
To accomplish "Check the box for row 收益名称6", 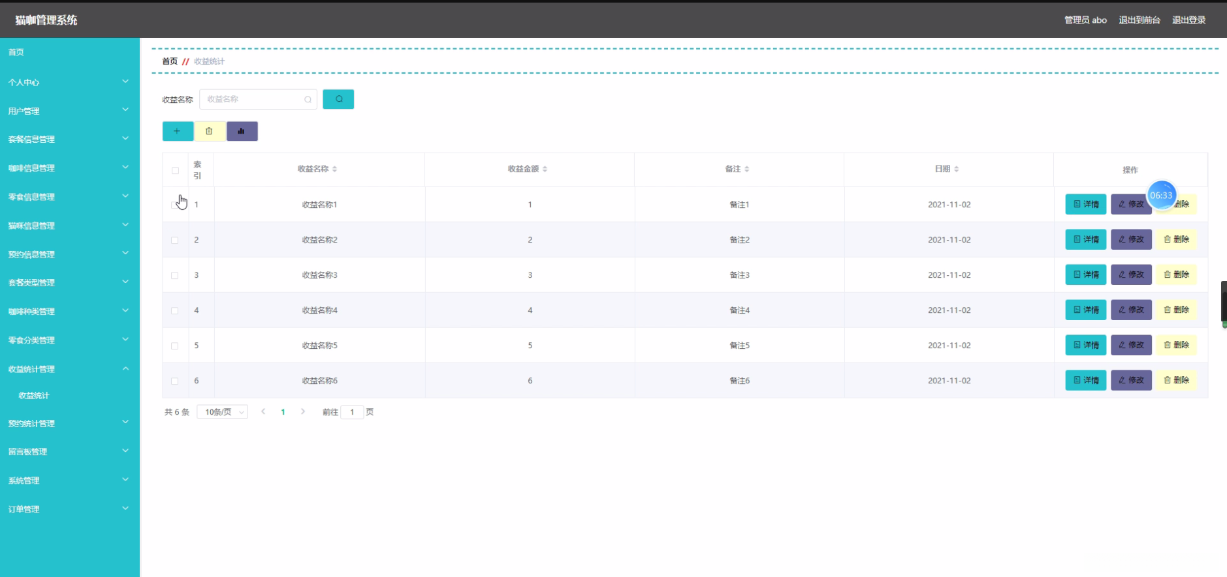I will pyautogui.click(x=175, y=381).
